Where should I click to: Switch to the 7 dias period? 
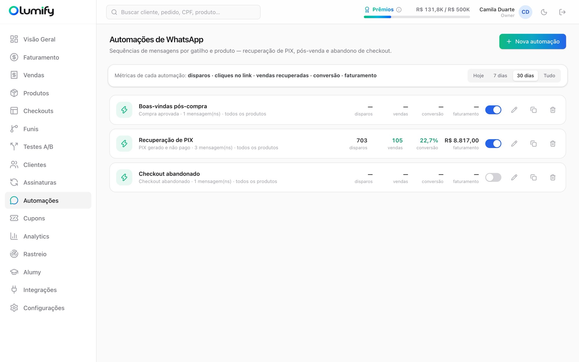(x=500, y=76)
